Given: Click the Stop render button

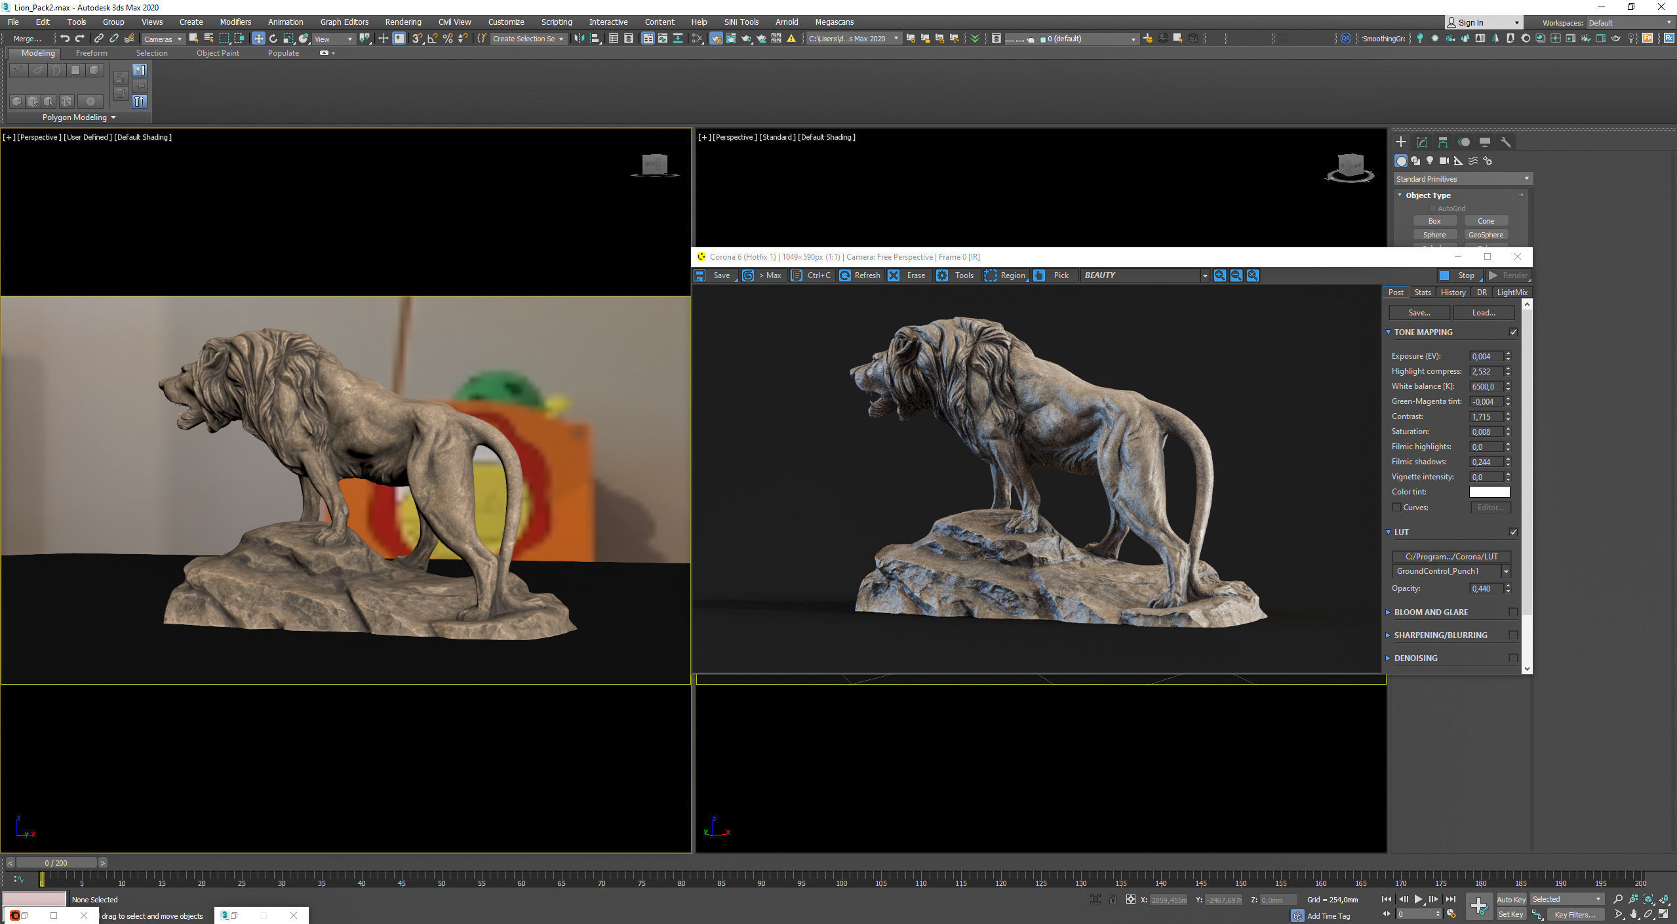Looking at the screenshot, I should [x=1459, y=275].
